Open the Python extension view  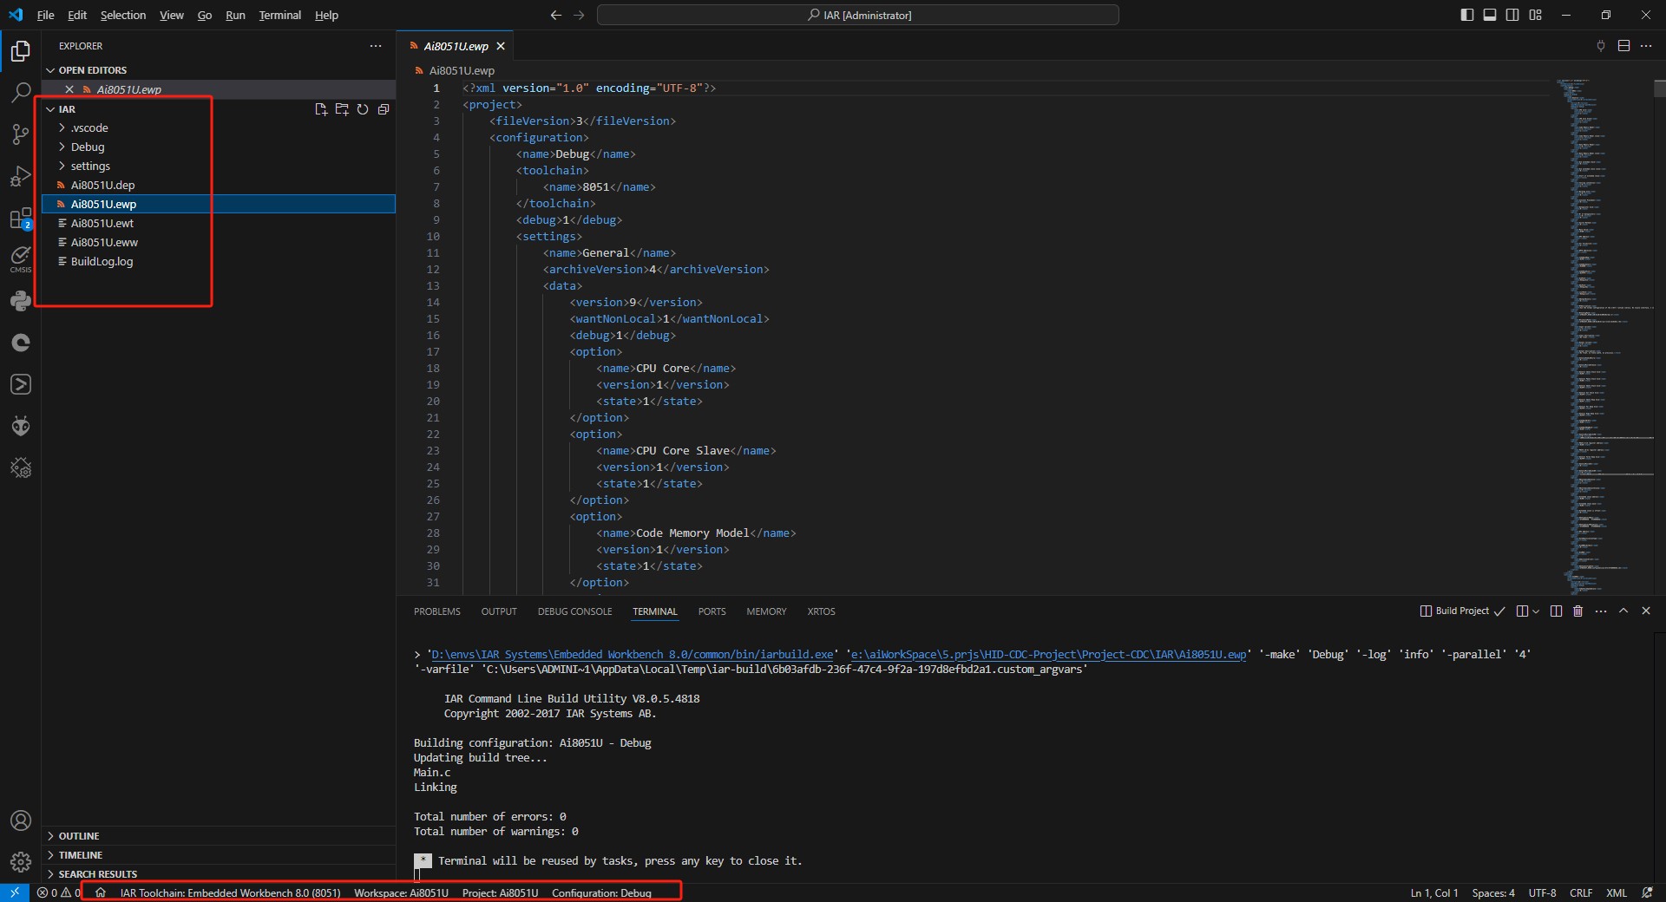tap(21, 301)
